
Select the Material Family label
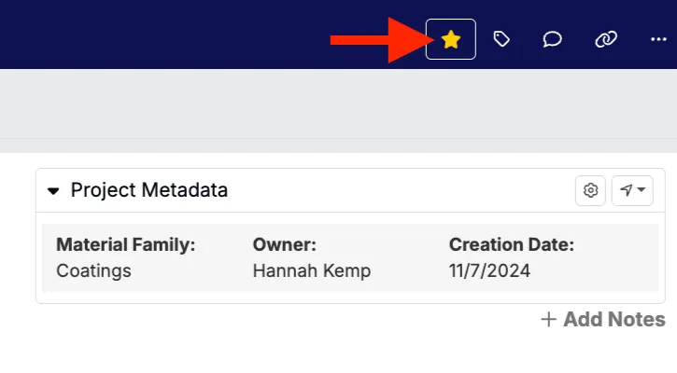[x=125, y=245]
